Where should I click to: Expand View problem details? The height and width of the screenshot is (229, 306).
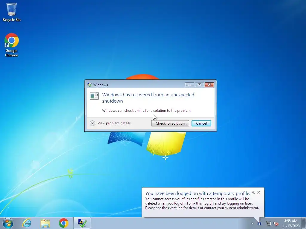coord(93,123)
